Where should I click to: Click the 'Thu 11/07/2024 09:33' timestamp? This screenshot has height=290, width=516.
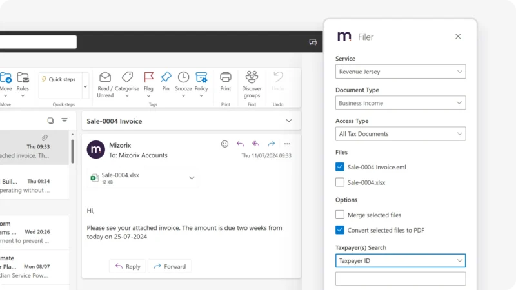click(x=266, y=155)
